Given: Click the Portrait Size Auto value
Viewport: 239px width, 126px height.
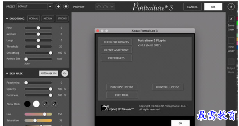Looking at the screenshot, I should [x=59, y=59].
